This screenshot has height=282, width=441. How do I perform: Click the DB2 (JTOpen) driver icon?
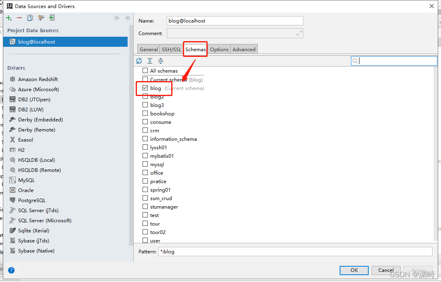click(x=13, y=99)
